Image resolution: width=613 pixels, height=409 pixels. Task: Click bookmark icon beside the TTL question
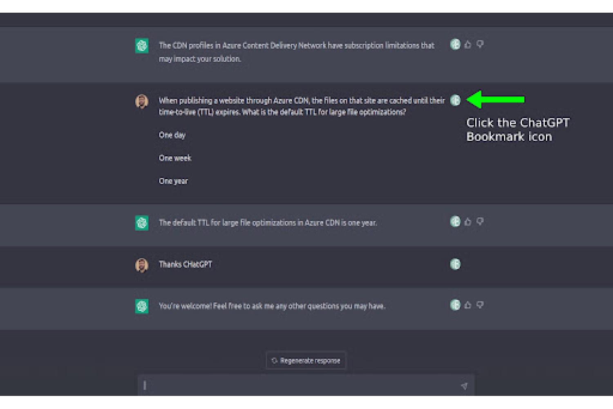click(x=455, y=100)
